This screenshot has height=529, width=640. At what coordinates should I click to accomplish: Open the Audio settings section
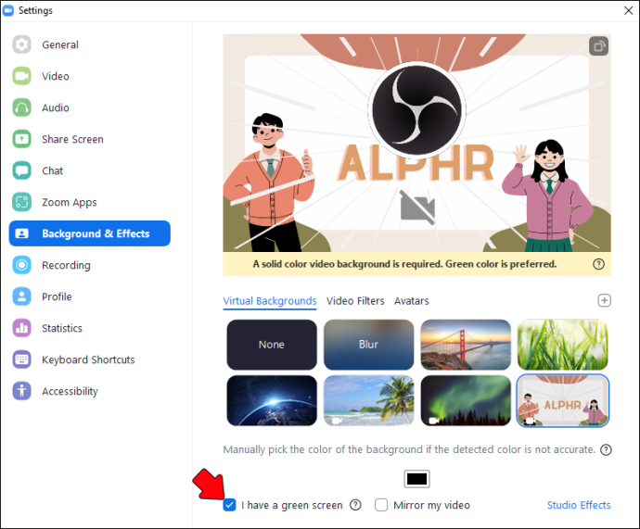(x=89, y=107)
